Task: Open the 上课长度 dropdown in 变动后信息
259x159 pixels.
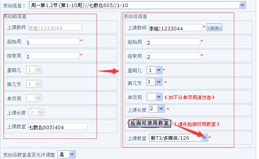Action: click(x=157, y=109)
